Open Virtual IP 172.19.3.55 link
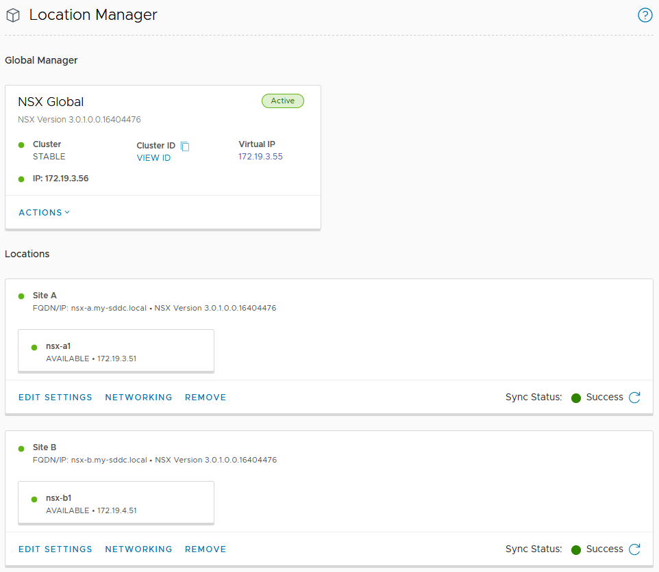The width and height of the screenshot is (659, 572). tap(260, 157)
